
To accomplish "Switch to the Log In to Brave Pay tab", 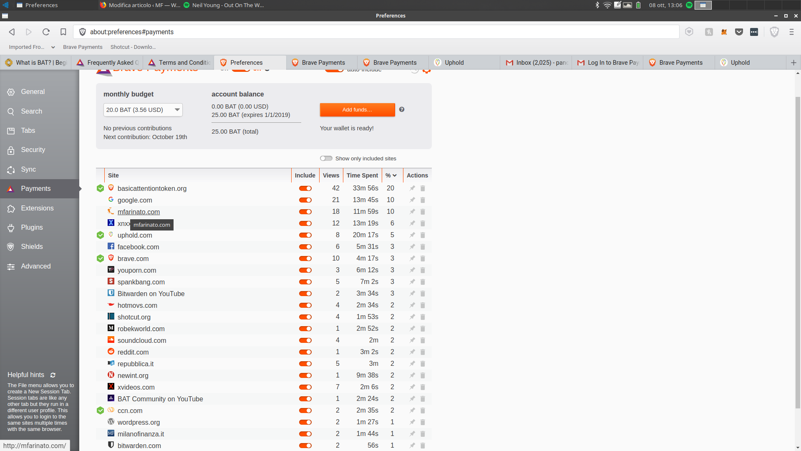I will point(607,63).
